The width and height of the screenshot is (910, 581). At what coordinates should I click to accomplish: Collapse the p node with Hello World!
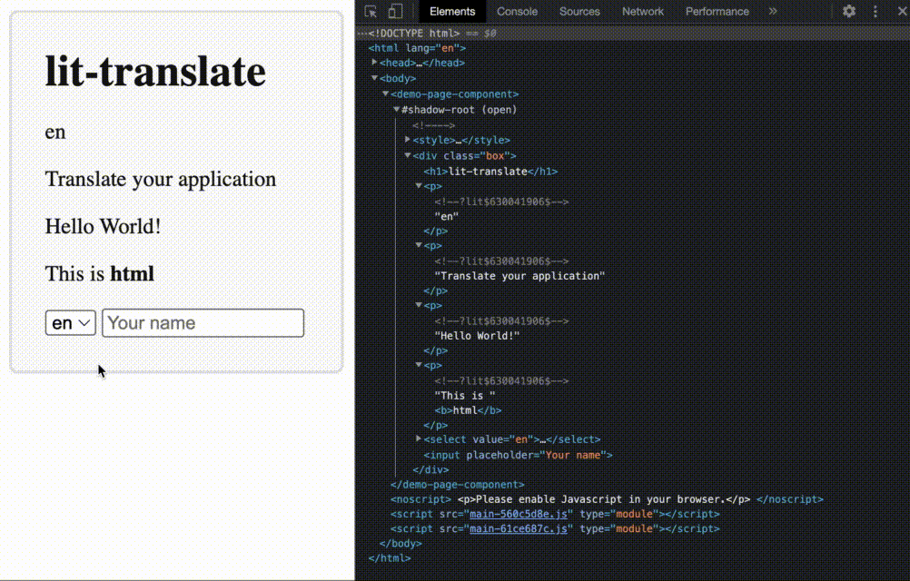click(419, 305)
